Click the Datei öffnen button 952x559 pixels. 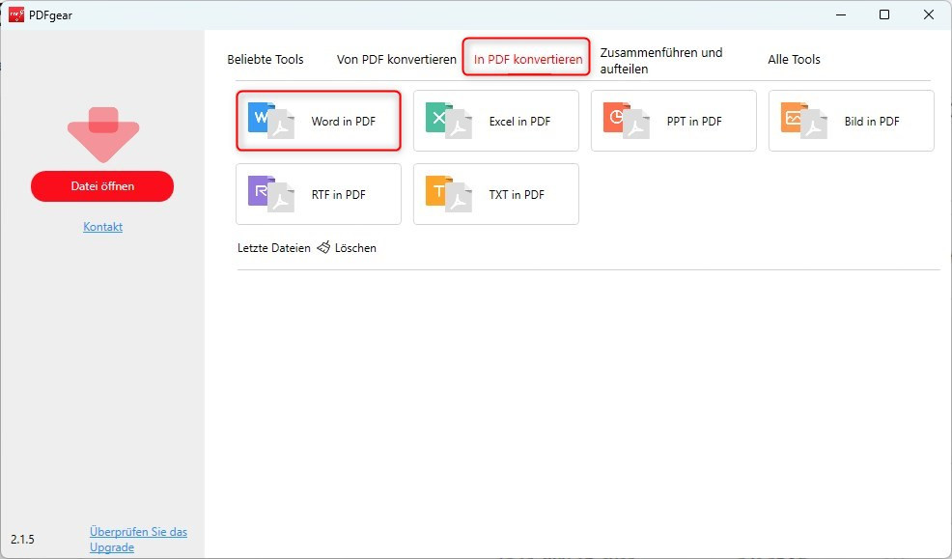(x=102, y=185)
